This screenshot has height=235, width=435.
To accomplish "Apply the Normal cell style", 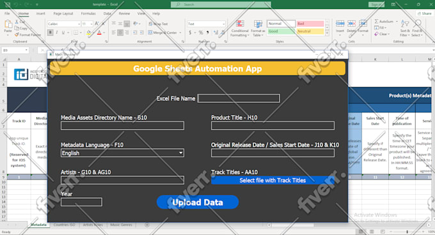I will (281, 24).
